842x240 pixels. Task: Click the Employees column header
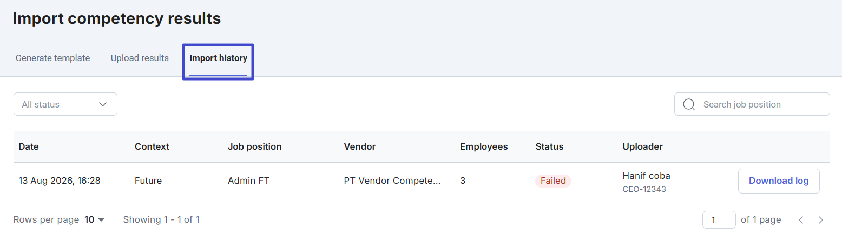pyautogui.click(x=484, y=146)
